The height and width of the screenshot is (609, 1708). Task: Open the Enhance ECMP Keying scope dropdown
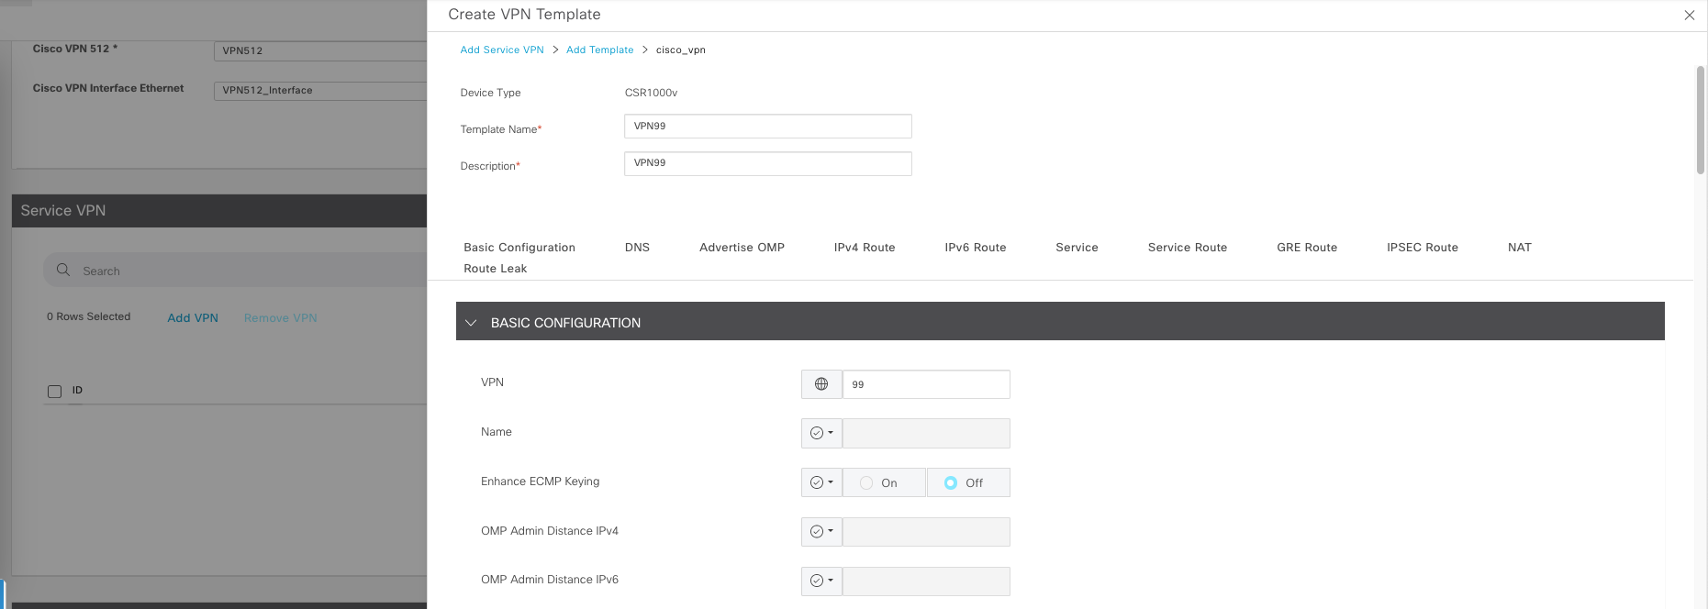click(821, 482)
